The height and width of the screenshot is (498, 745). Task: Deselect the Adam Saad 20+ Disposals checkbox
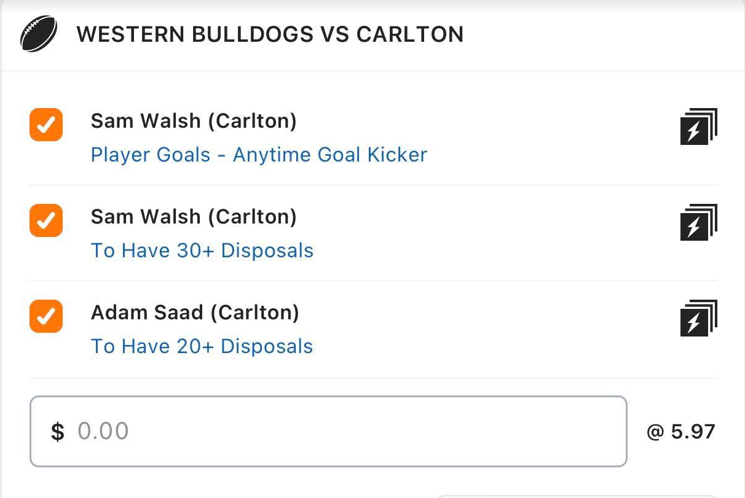(x=46, y=316)
